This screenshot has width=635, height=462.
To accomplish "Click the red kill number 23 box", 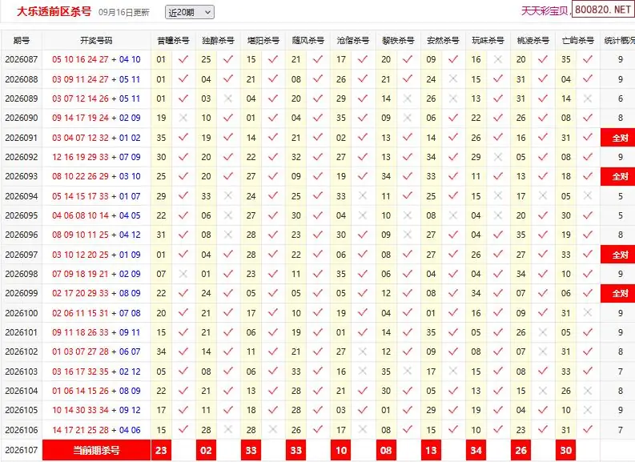I will 161,450.
